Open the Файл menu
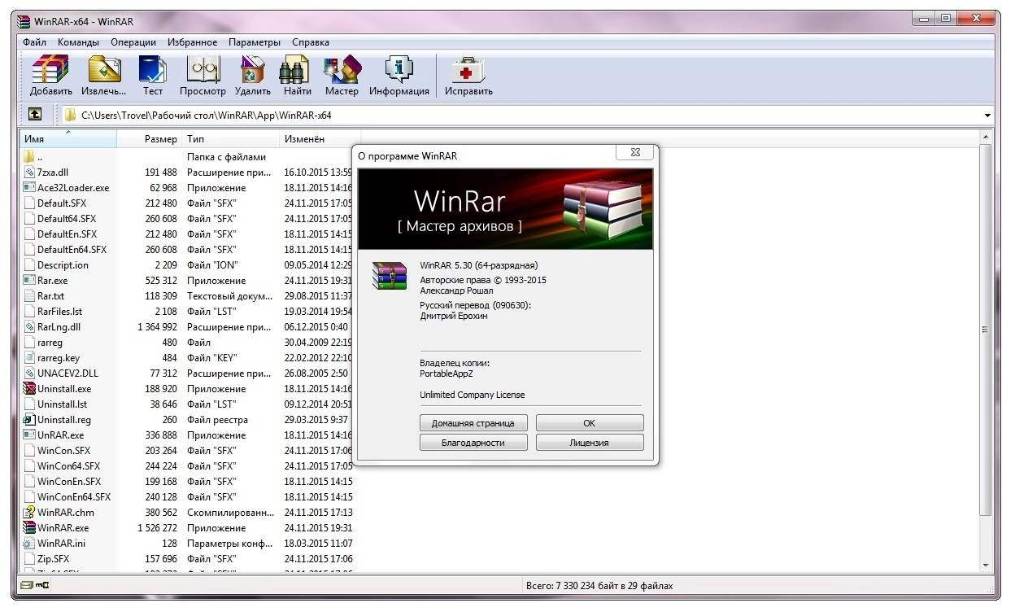 pyautogui.click(x=34, y=42)
